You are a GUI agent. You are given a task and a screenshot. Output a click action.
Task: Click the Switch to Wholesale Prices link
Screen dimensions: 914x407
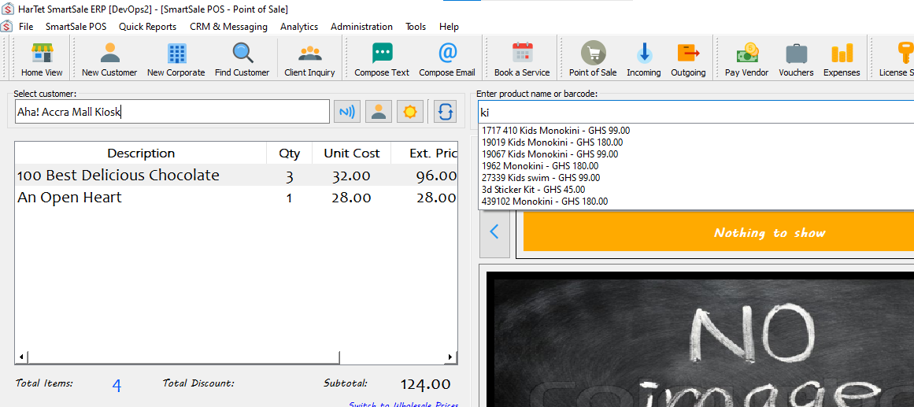tap(403, 405)
